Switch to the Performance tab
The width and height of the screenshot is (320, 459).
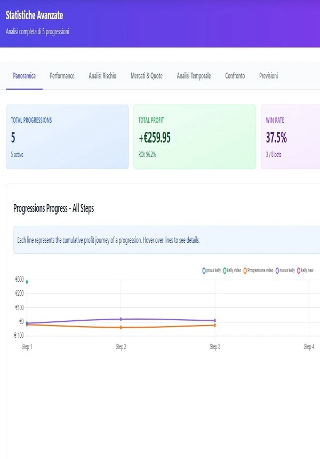(x=62, y=76)
